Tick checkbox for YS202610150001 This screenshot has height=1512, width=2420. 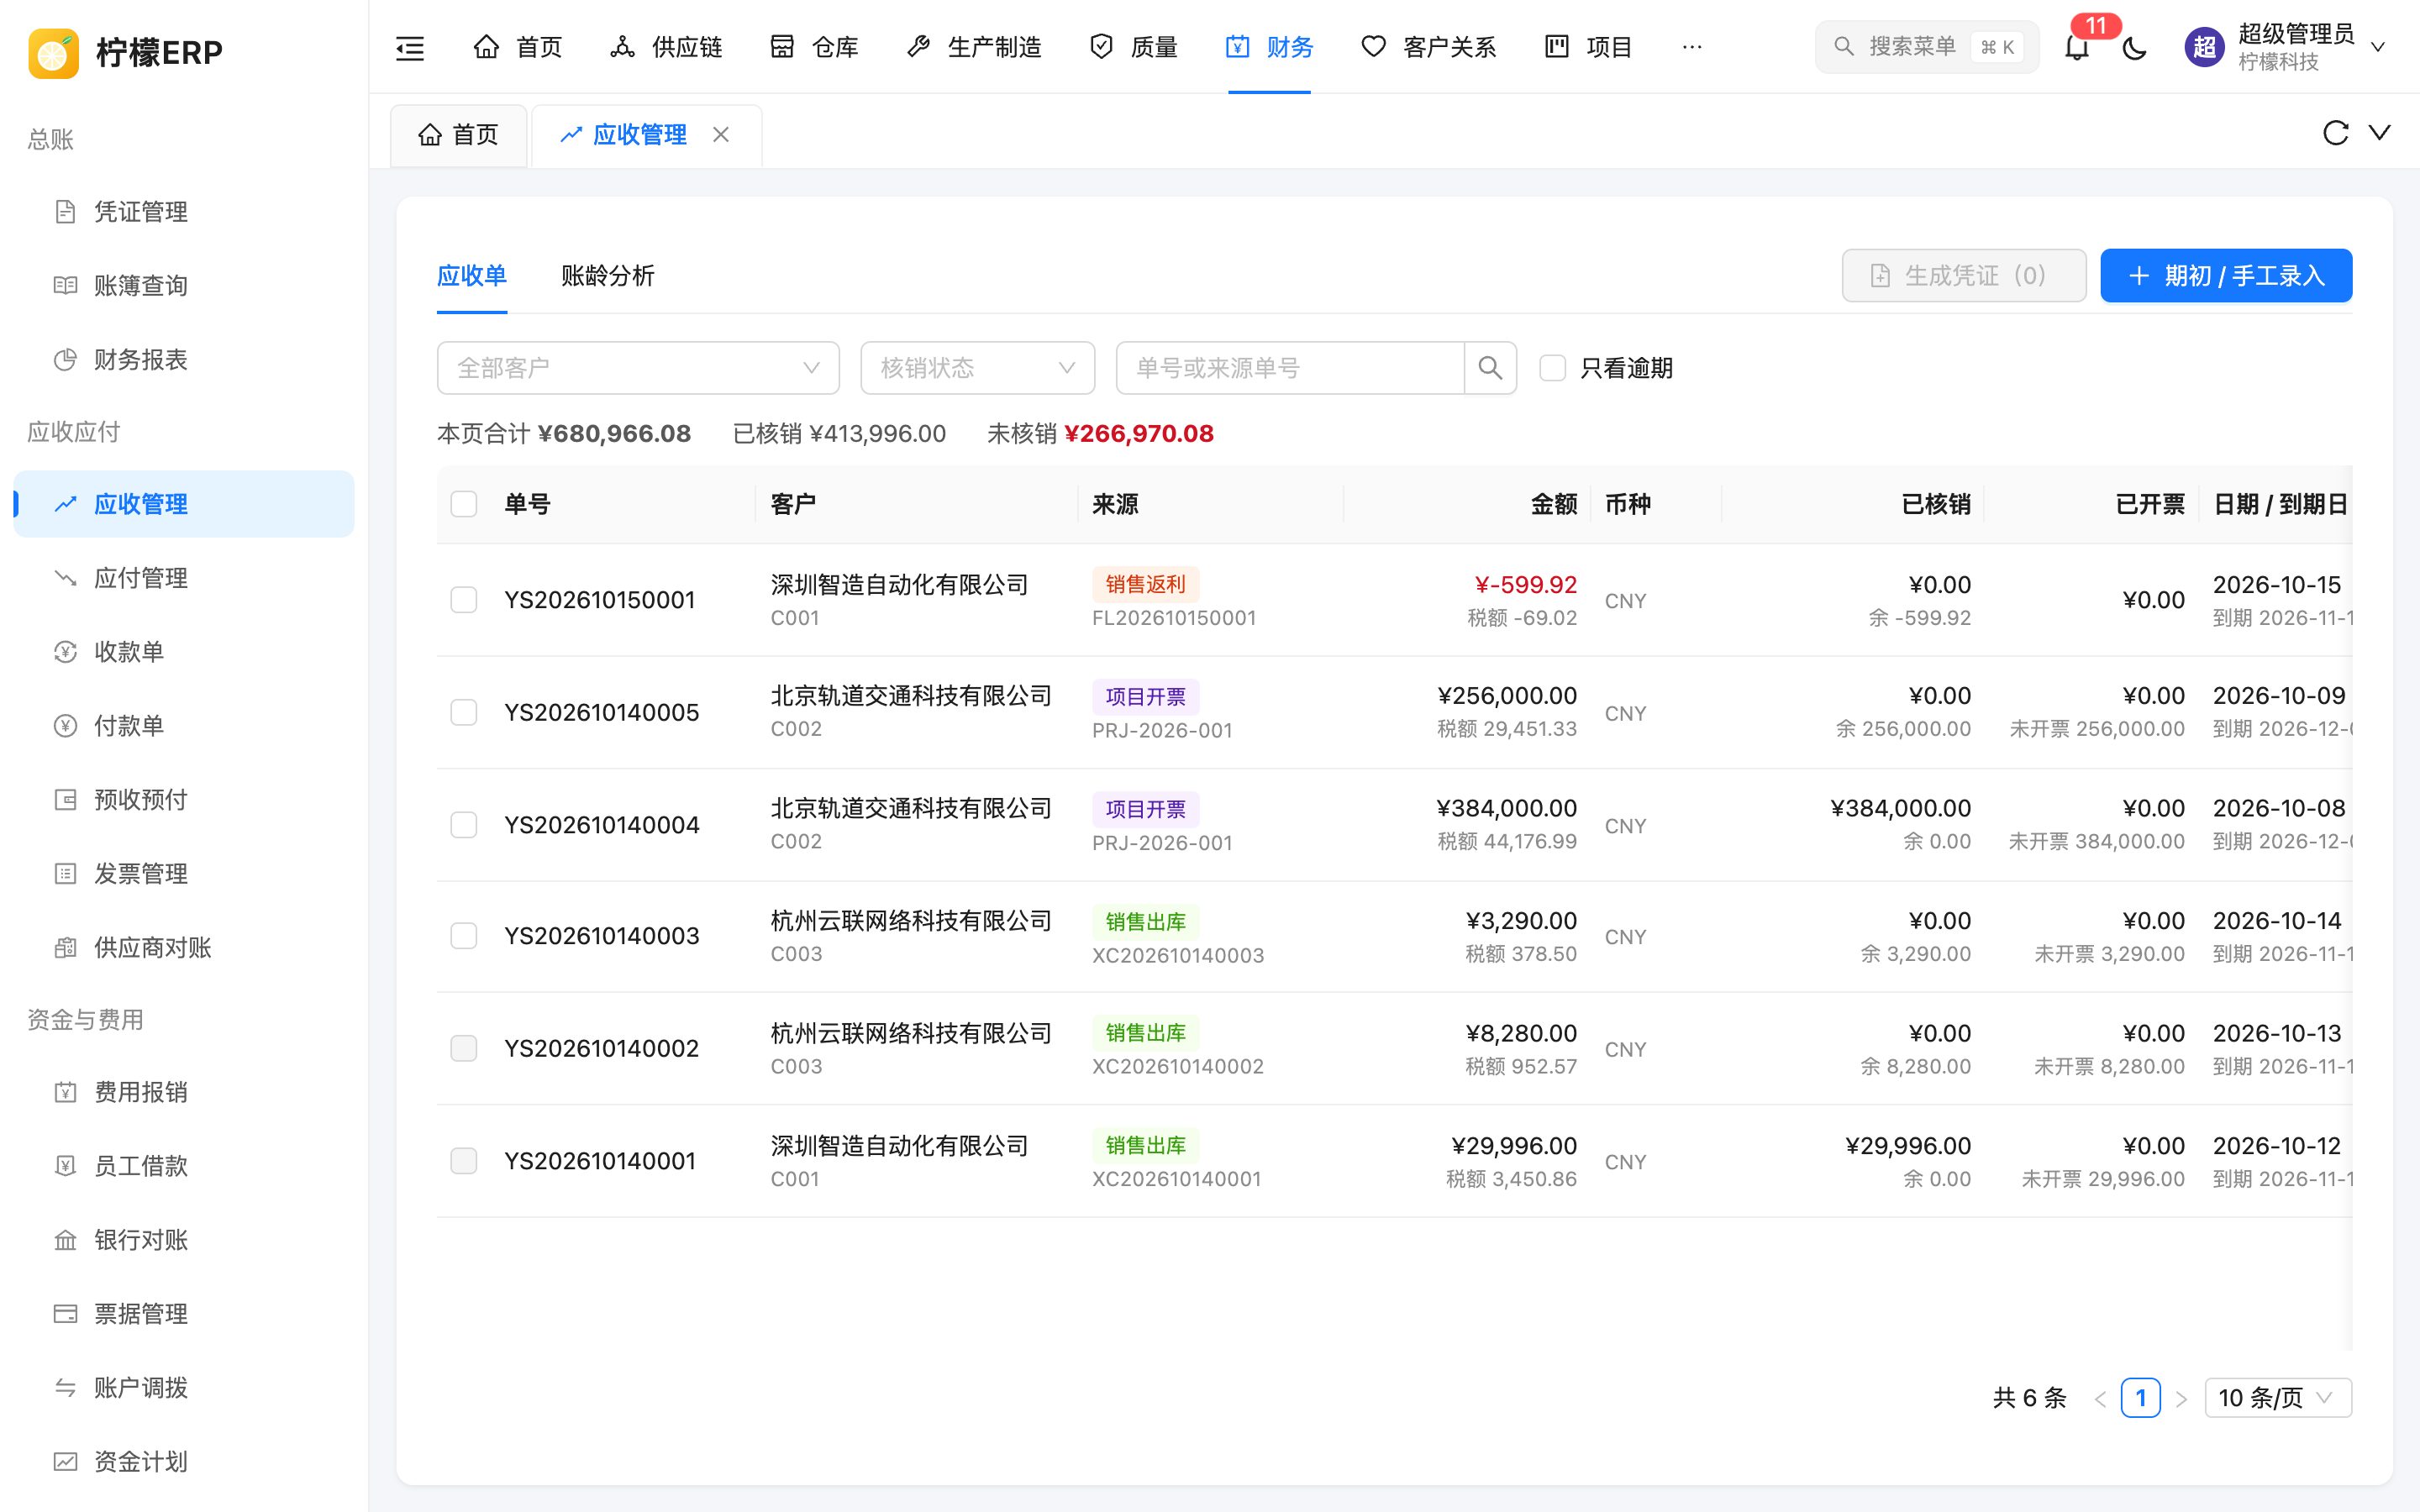pos(464,600)
